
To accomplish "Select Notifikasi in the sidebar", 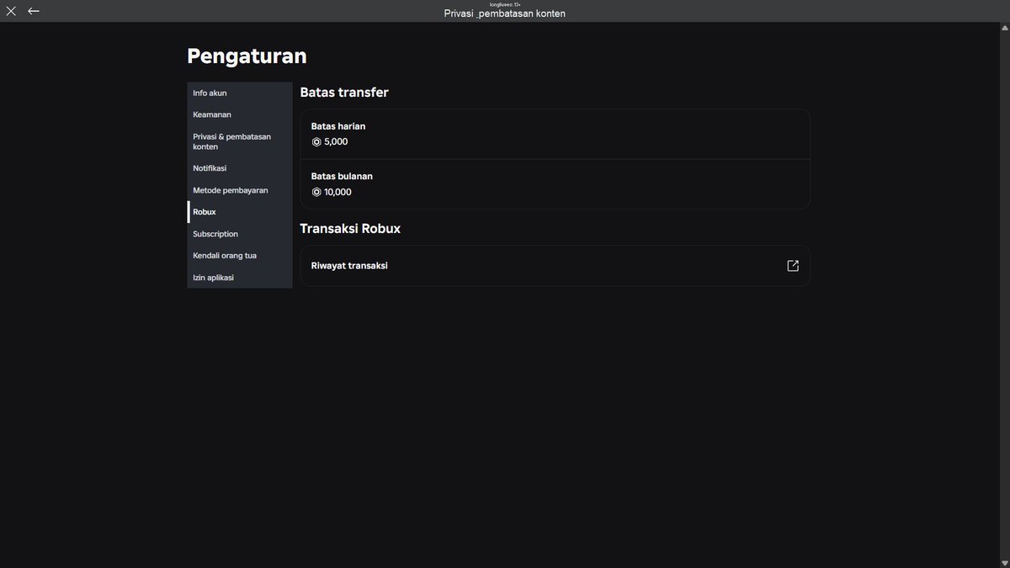I will click(x=240, y=168).
